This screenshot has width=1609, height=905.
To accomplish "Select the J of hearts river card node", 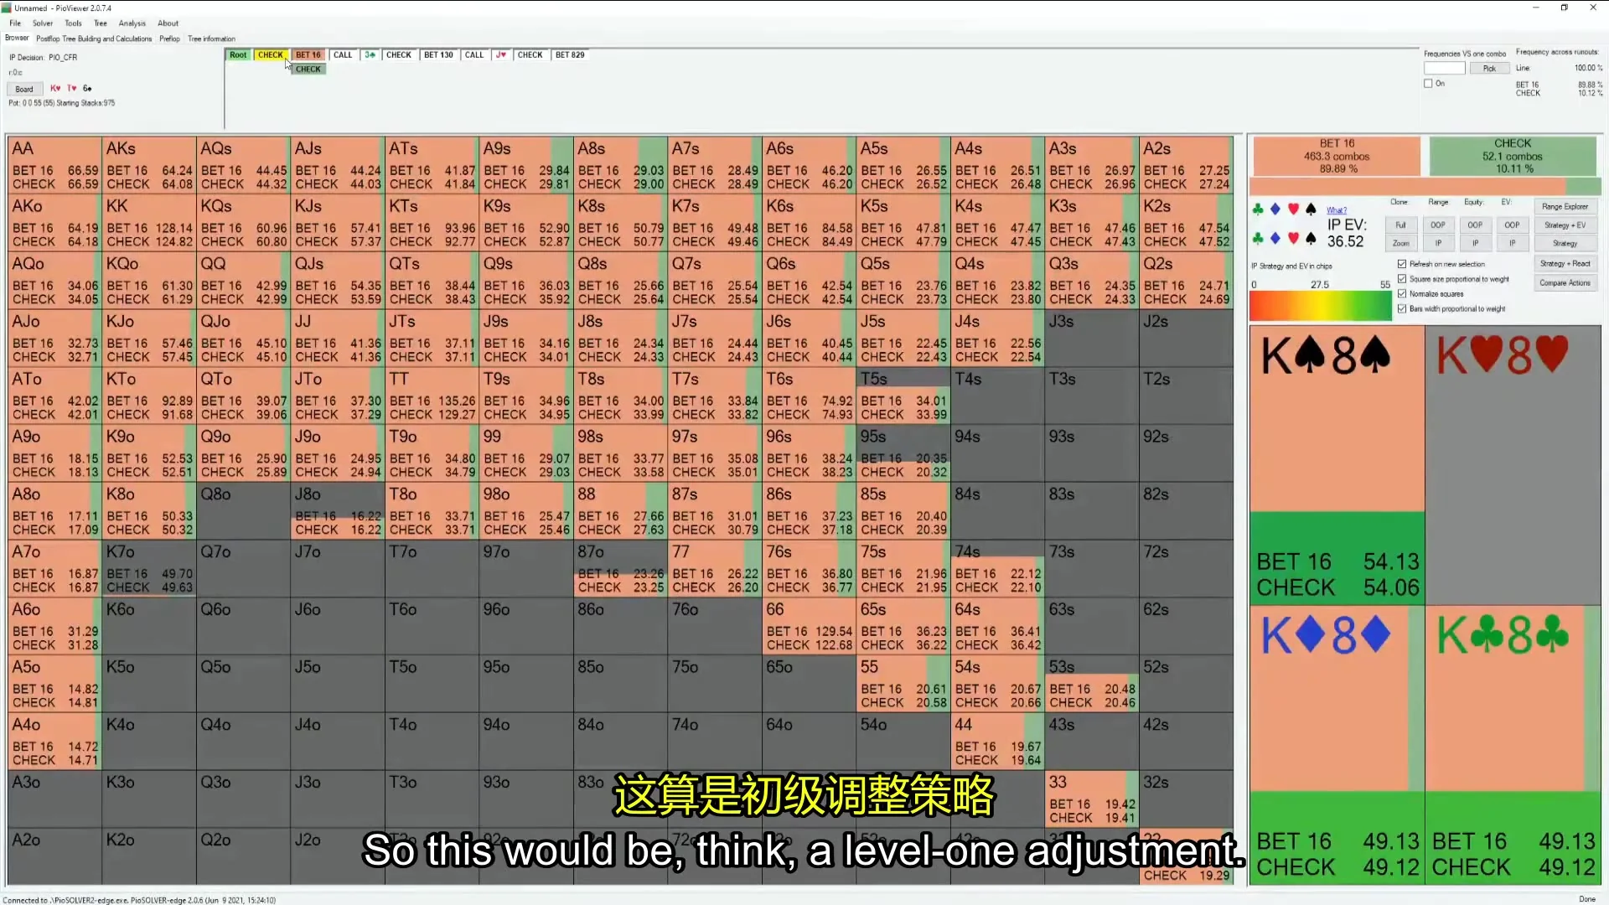I will [501, 55].
